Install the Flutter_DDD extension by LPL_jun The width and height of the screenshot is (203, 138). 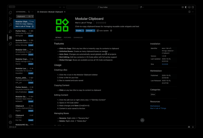tap(31, 83)
